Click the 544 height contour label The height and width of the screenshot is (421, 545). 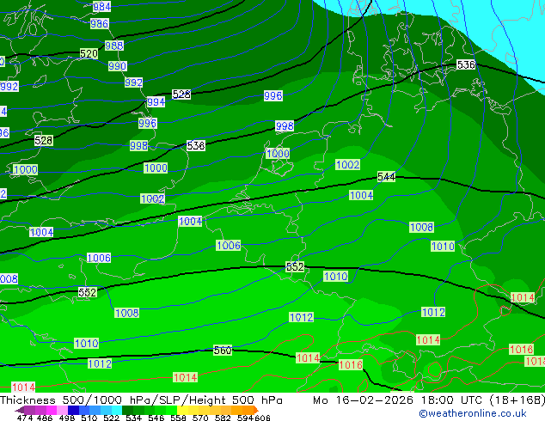386,177
